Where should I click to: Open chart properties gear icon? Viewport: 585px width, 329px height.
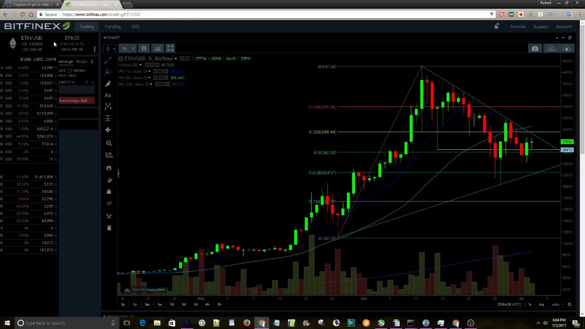144,48
